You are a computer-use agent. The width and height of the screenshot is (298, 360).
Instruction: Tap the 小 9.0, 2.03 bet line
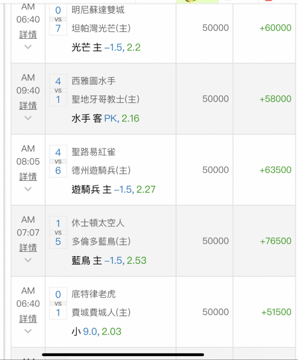tap(96, 331)
